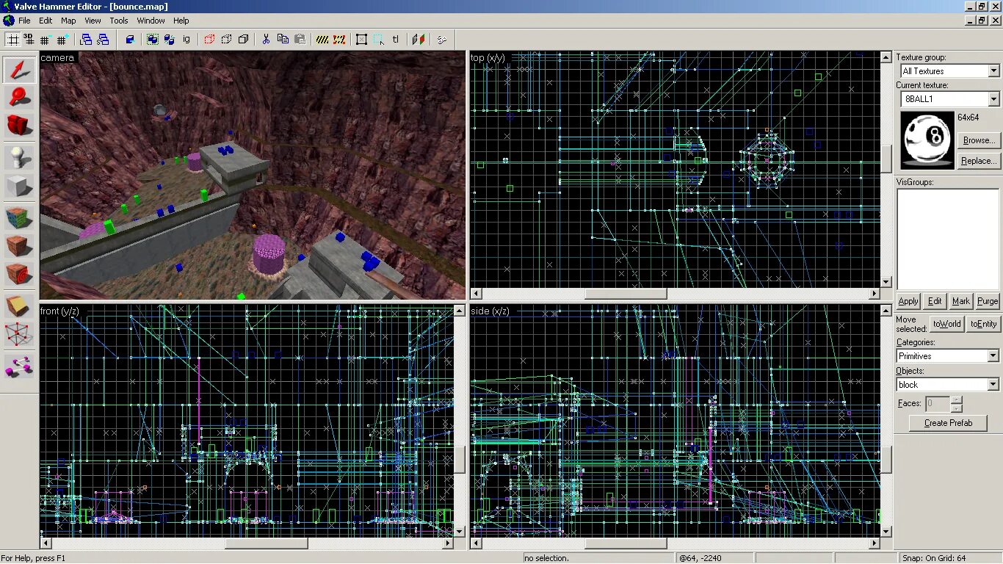This screenshot has width=1003, height=564.
Task: Click the Hide Selected Objects icon
Action: coord(209,39)
